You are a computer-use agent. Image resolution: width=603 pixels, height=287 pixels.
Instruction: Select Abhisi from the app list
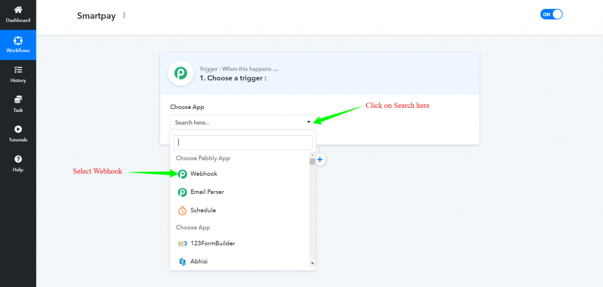240,262
